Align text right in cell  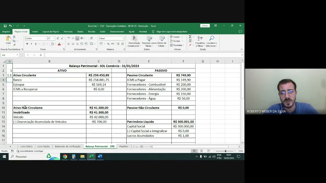[77, 44]
